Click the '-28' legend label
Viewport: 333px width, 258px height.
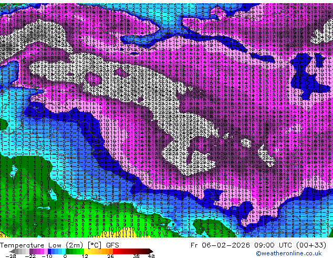11,256
